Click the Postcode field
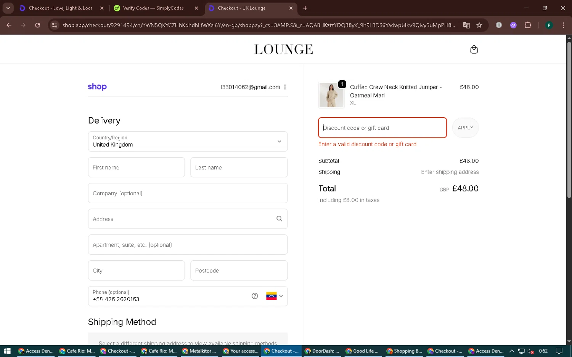The image size is (572, 357). click(239, 271)
